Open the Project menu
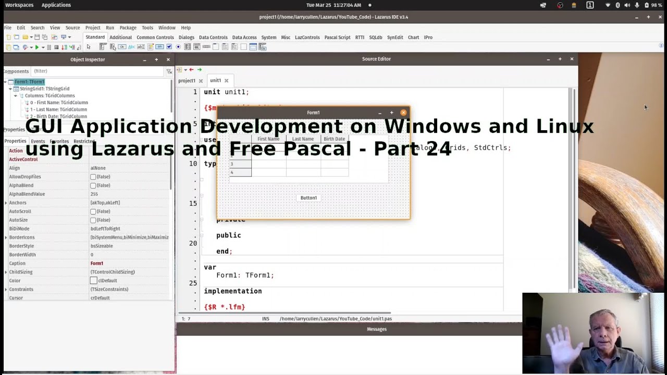 [x=93, y=28]
